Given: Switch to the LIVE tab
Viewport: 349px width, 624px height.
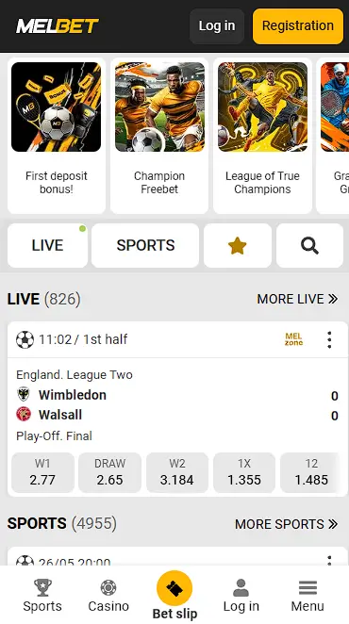Looking at the screenshot, I should (47, 245).
